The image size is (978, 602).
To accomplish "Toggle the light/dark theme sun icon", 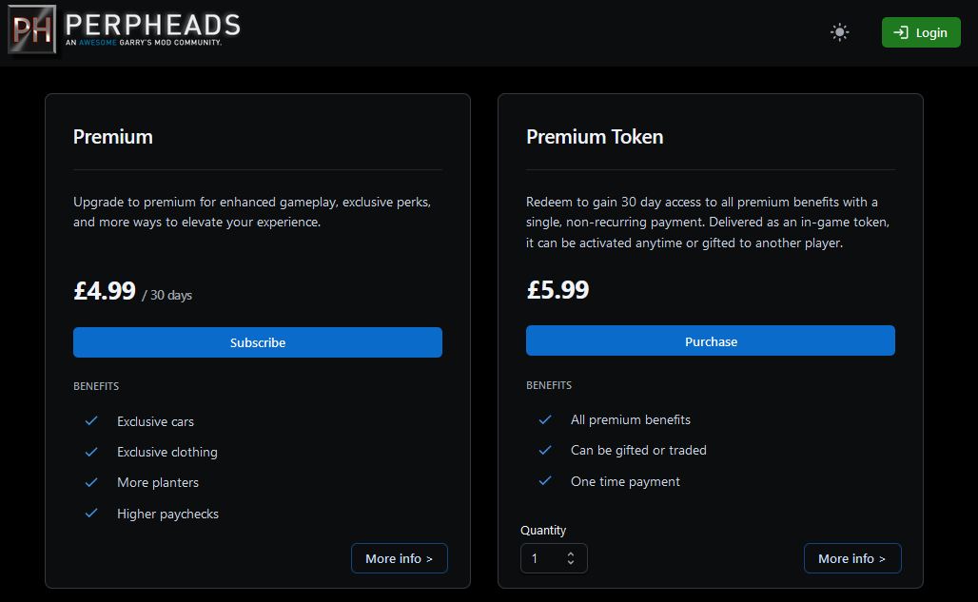I will click(839, 32).
